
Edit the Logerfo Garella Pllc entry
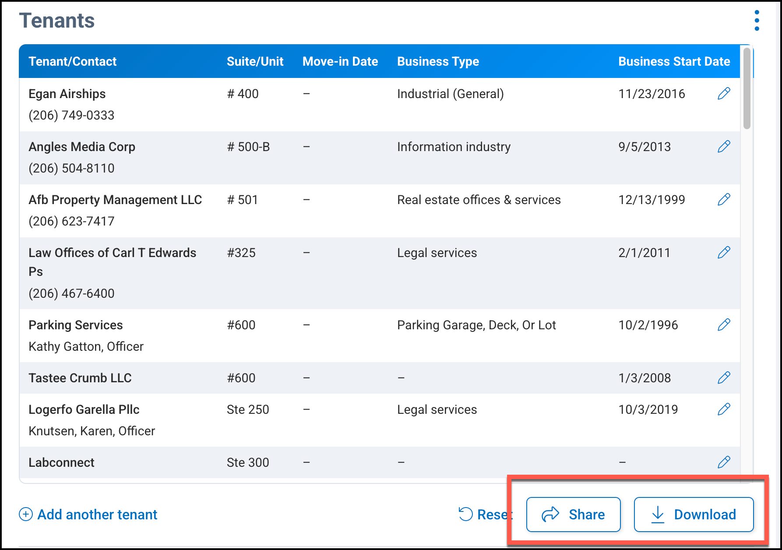[x=724, y=409]
